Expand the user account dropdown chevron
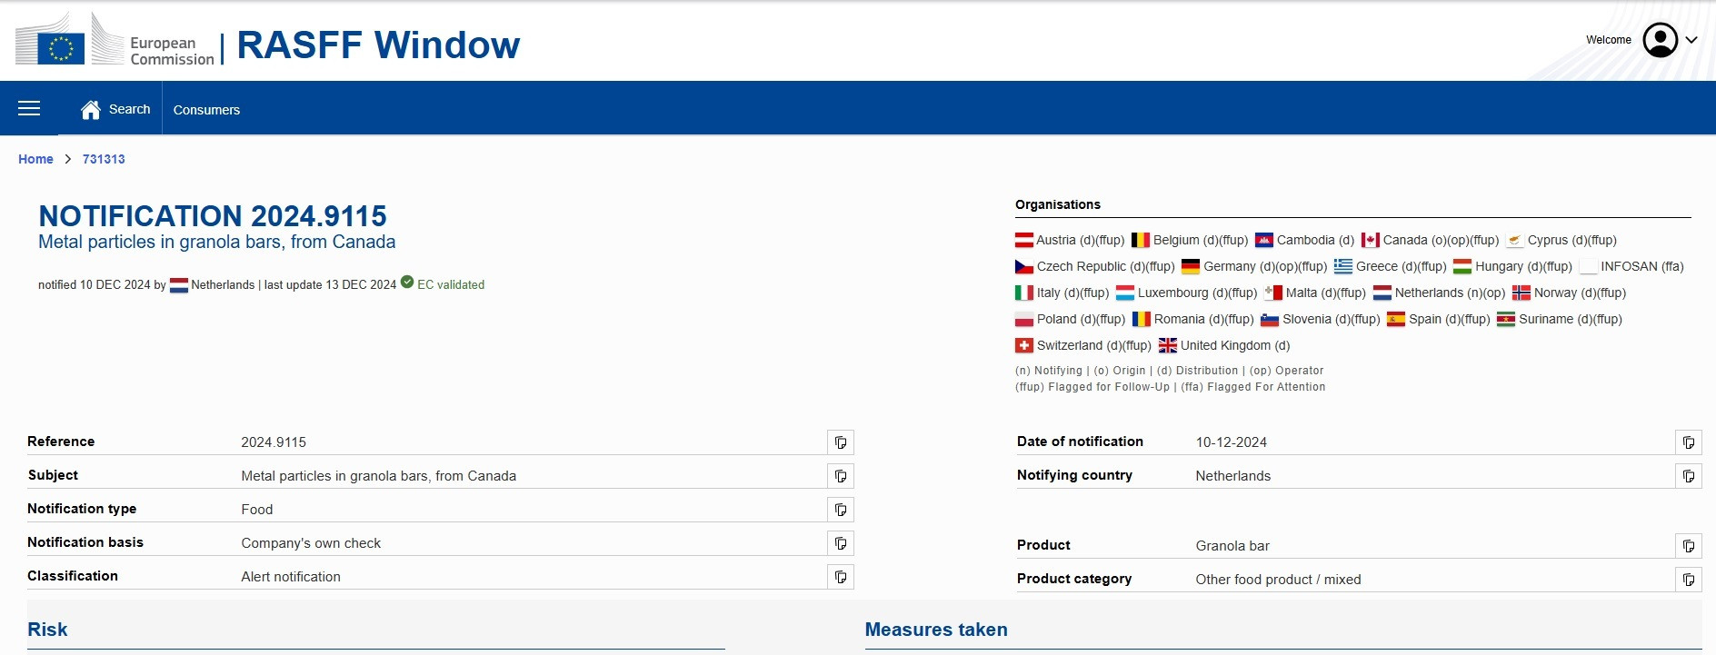Screen dimensions: 1716x655 click(x=1691, y=40)
